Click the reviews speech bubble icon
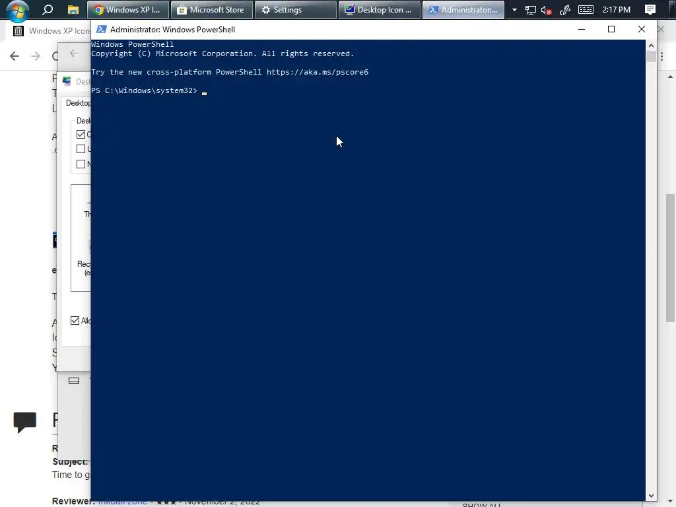Viewport: 676px width, 507px height. point(25,422)
